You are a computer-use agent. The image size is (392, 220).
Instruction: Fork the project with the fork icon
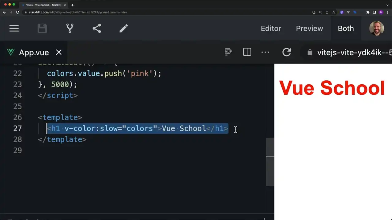[70, 28]
